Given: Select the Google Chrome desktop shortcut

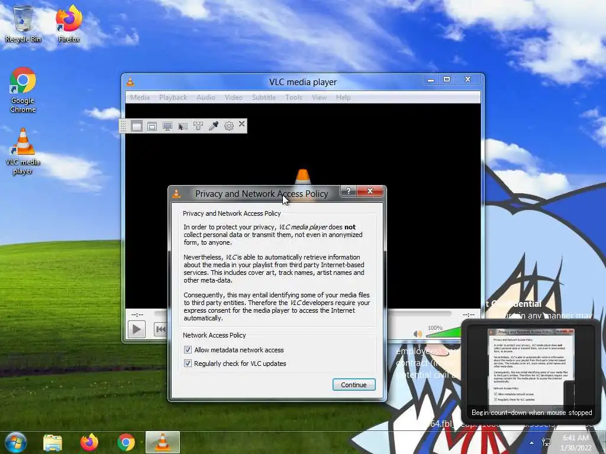Looking at the screenshot, I should tap(23, 90).
